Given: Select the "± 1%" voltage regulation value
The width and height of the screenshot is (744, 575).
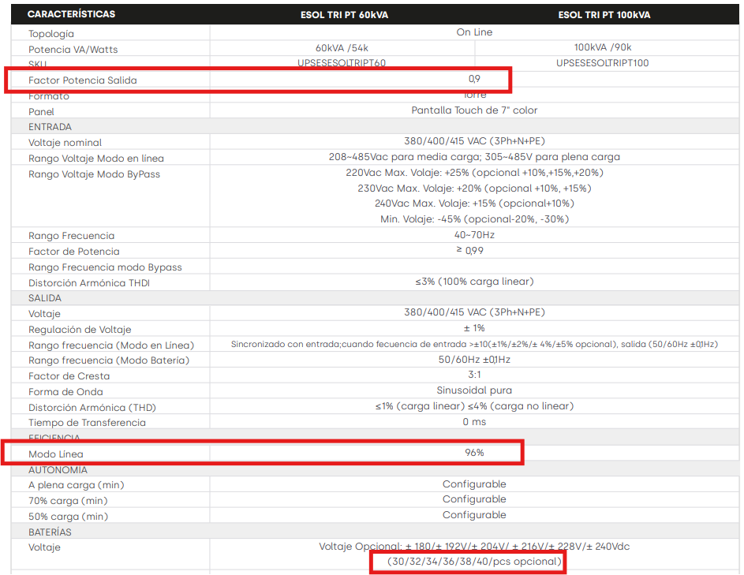Looking at the screenshot, I should tap(474, 328).
